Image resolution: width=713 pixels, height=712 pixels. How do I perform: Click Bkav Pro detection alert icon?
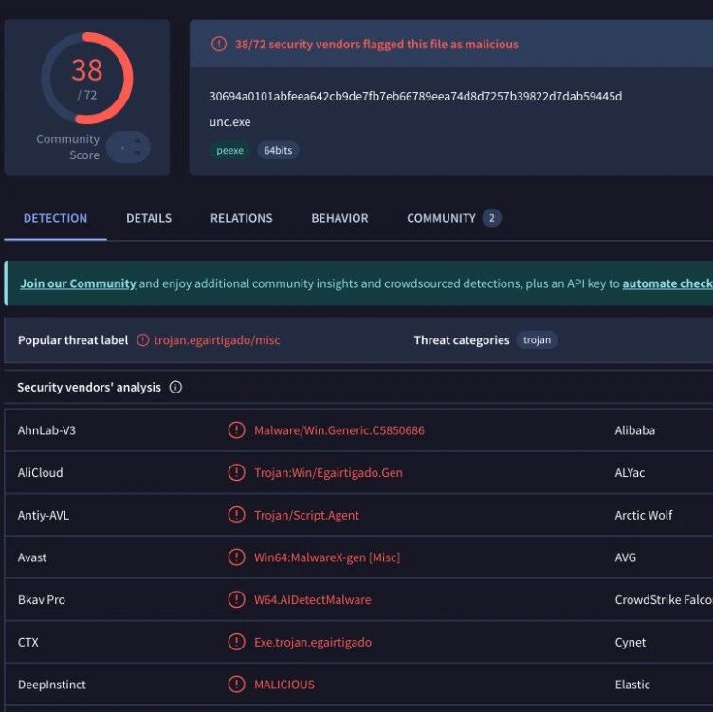point(236,599)
